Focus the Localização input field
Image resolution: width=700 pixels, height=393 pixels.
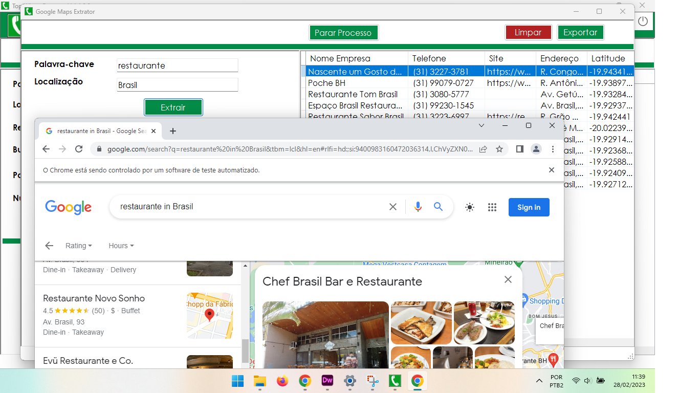177,85
